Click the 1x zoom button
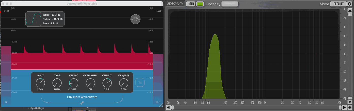The image size is (354, 111). [140, 82]
